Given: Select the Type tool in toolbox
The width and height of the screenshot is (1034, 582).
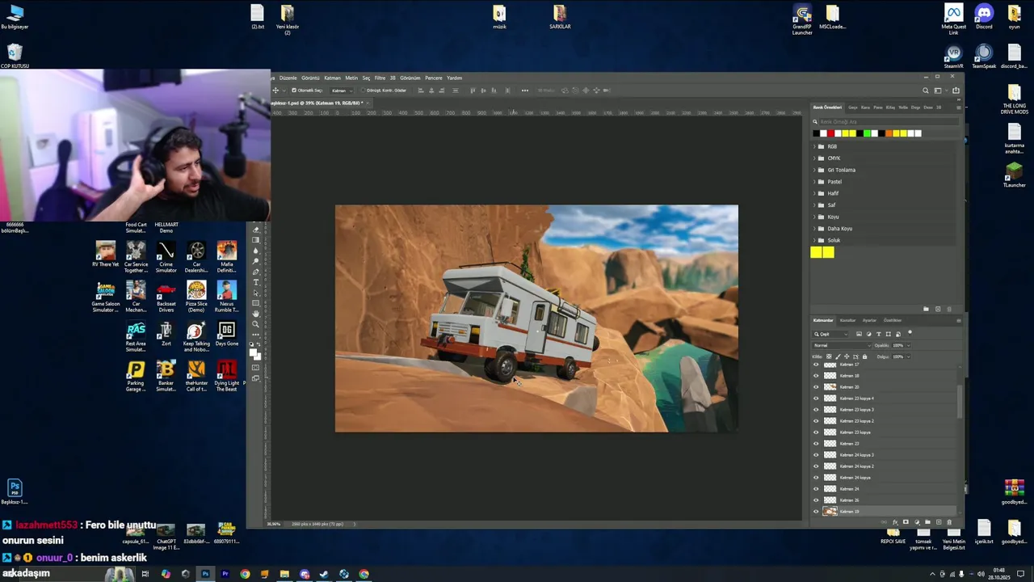Looking at the screenshot, I should (256, 282).
